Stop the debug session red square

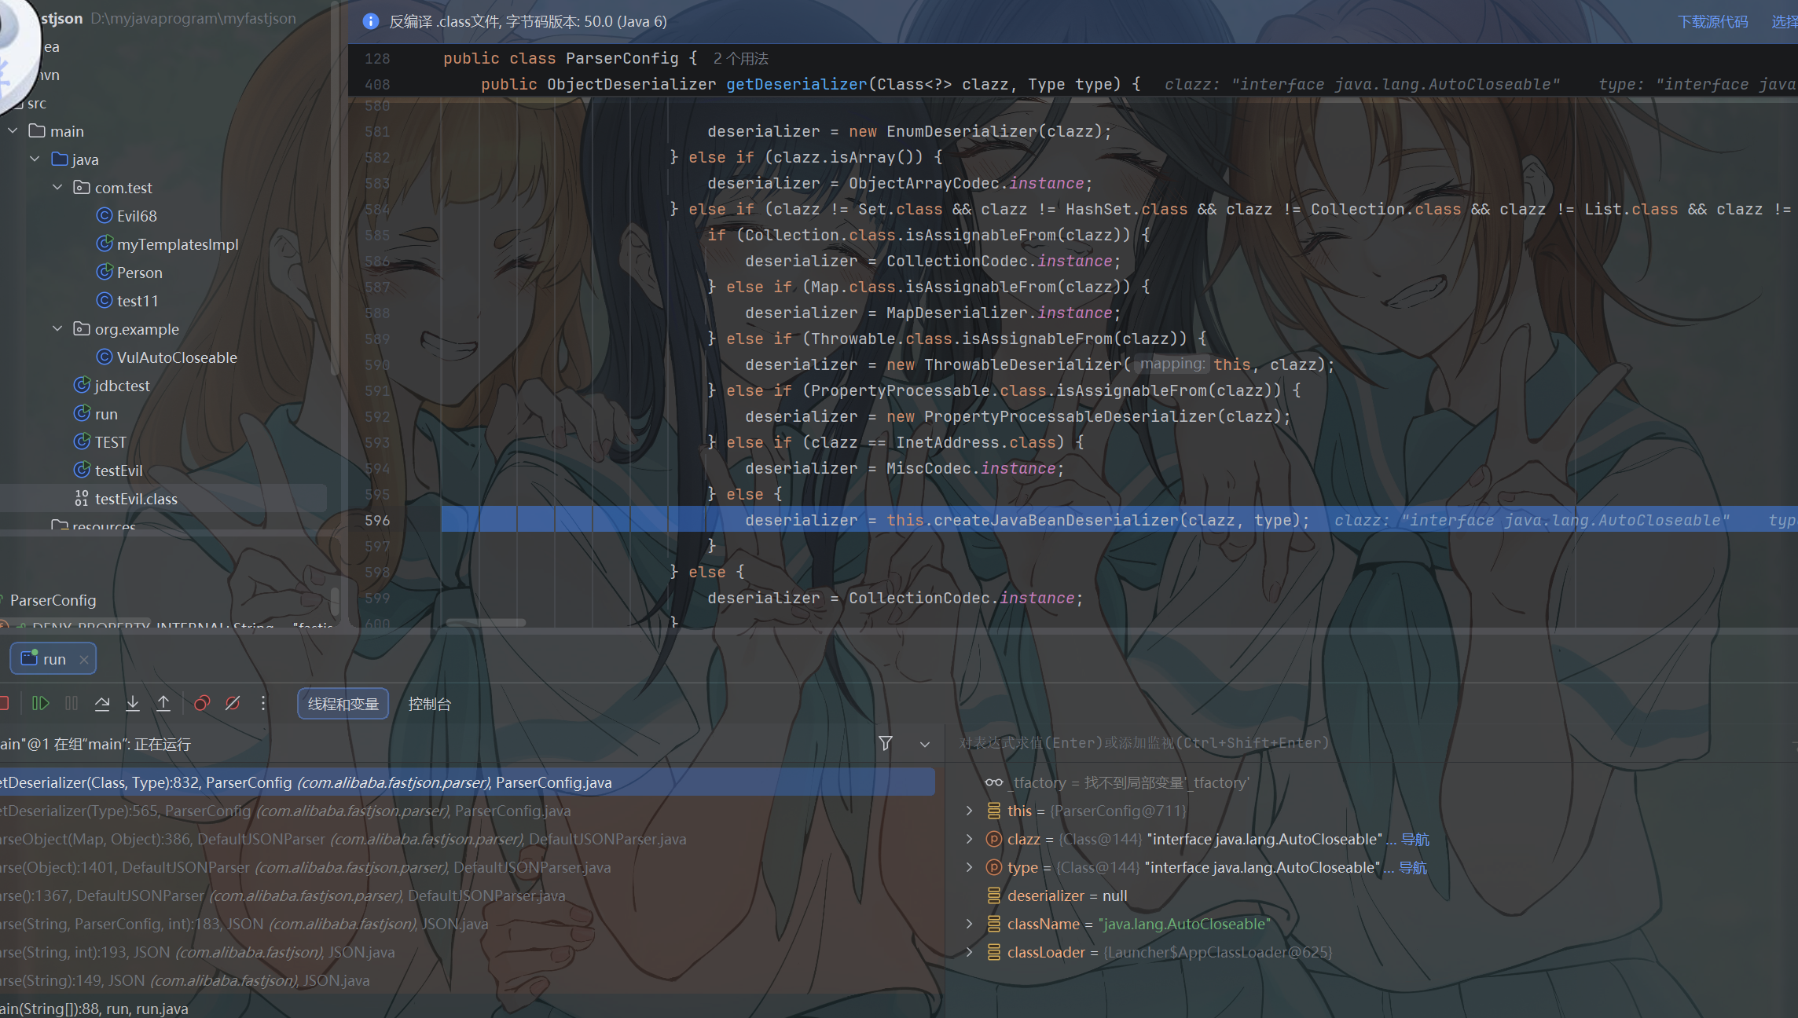(3, 703)
